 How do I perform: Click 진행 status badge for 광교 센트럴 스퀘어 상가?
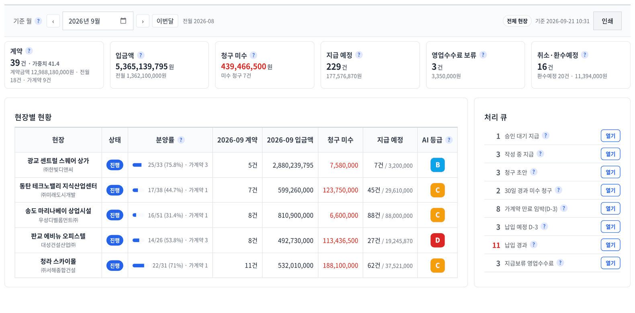click(x=115, y=165)
